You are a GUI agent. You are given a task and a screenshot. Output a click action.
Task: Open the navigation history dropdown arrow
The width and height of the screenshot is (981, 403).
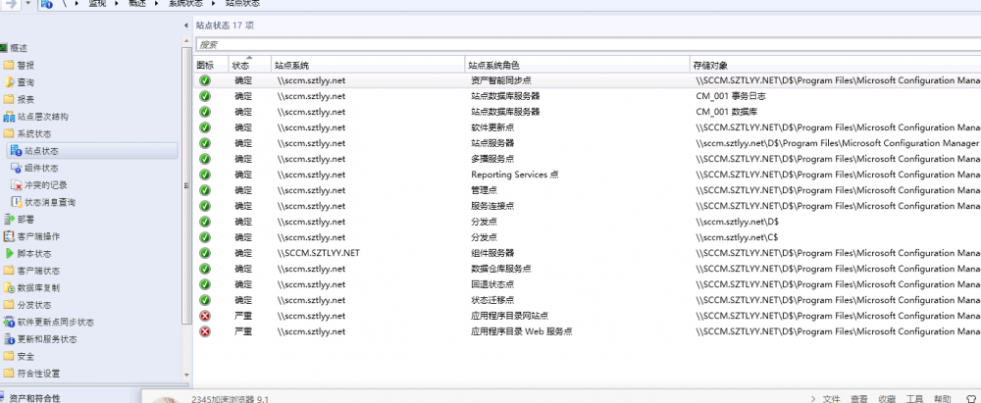point(28,3)
